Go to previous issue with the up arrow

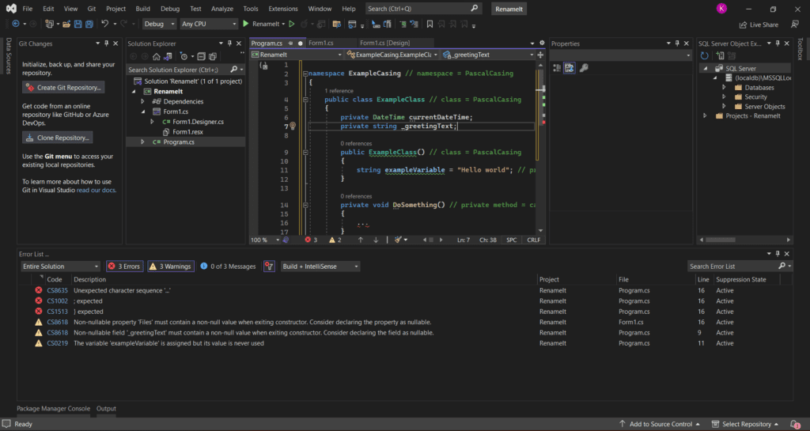pyautogui.click(x=361, y=240)
